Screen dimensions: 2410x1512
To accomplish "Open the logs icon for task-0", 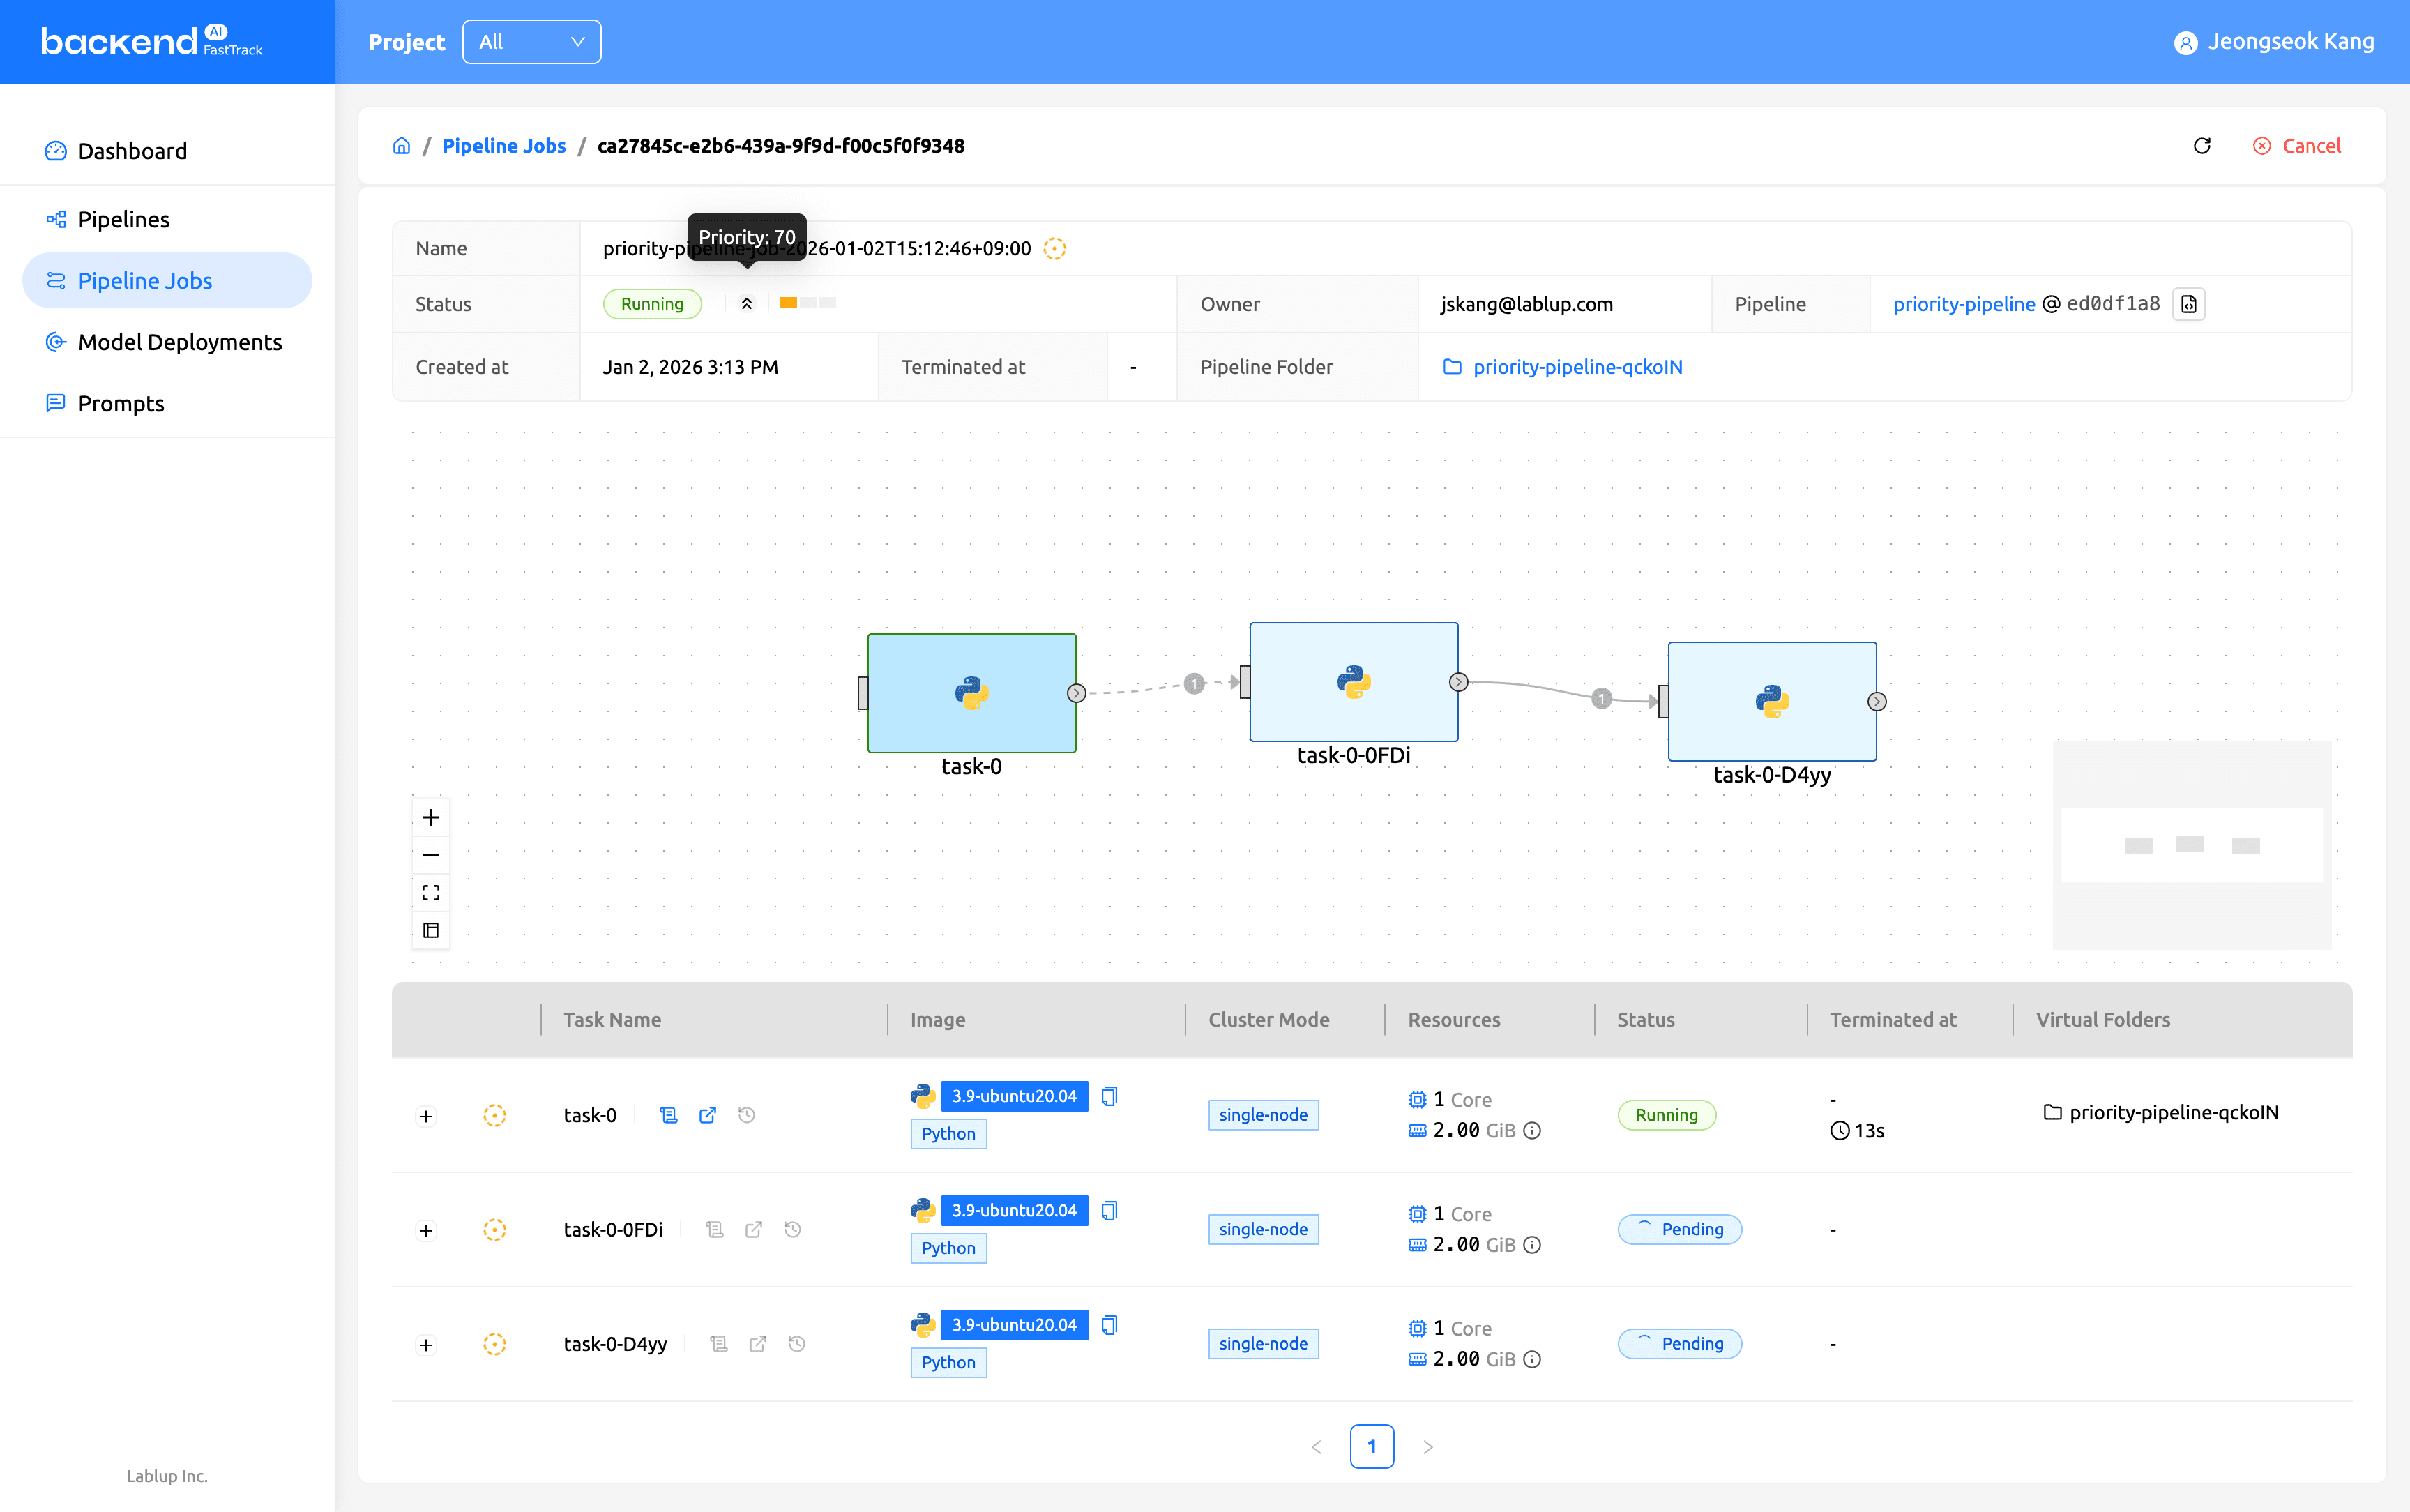I will (669, 1115).
